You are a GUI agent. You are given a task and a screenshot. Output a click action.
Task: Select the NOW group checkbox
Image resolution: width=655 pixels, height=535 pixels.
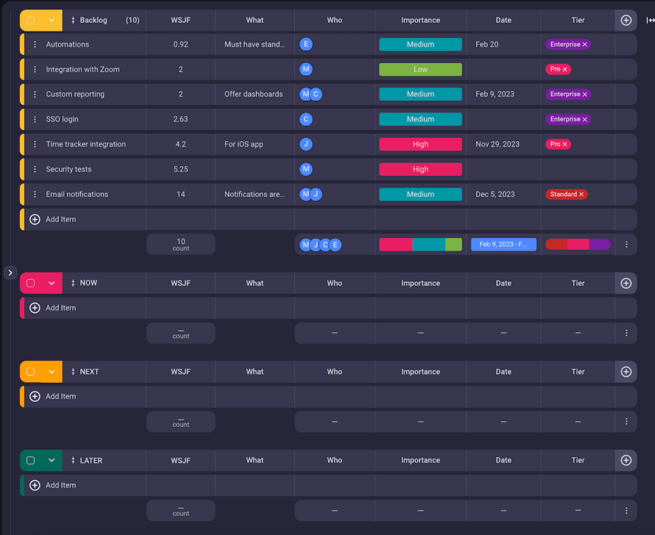[x=31, y=283]
